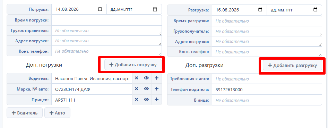View driver details via eye icon
This screenshot has width=328, height=128.
click(x=146, y=78)
